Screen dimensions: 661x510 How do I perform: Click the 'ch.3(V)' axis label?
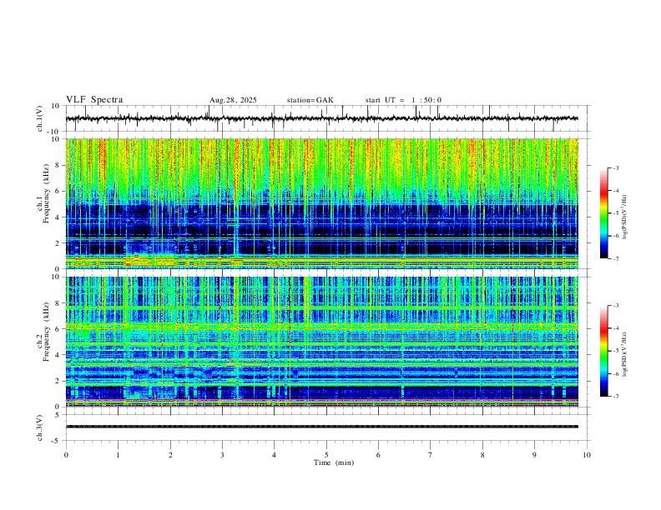click(40, 427)
